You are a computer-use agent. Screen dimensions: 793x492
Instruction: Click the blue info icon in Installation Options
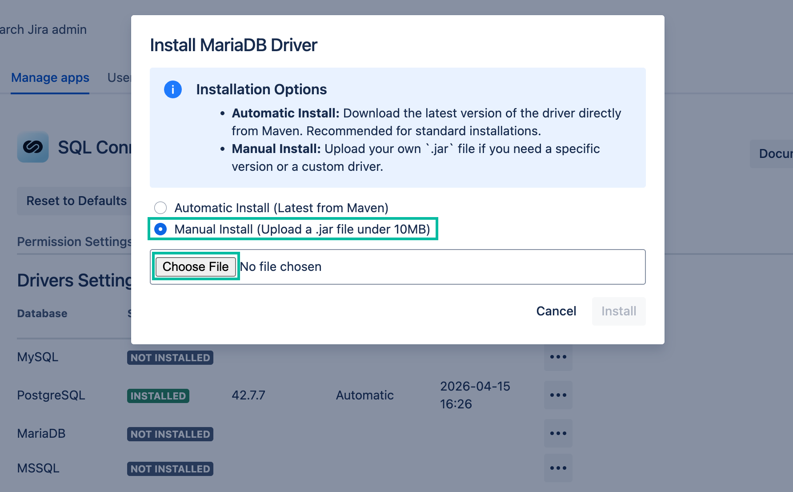click(x=173, y=89)
